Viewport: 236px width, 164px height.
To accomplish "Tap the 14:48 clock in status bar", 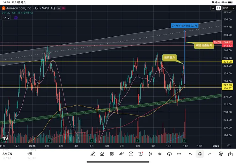I will pyautogui.click(x=6, y=2).
